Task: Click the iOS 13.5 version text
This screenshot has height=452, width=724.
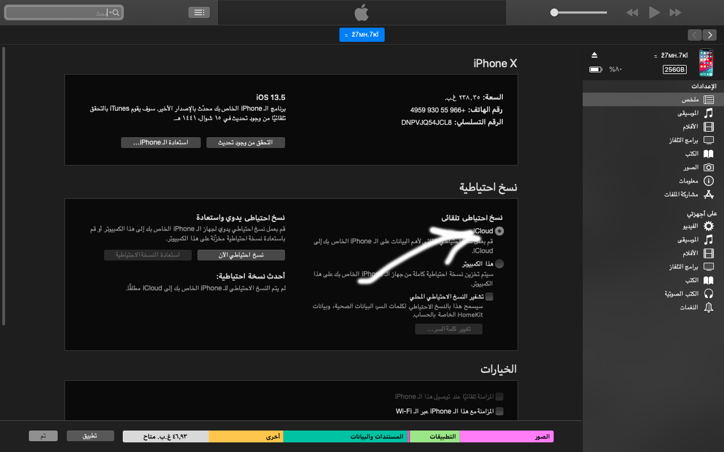Action: pos(271,97)
